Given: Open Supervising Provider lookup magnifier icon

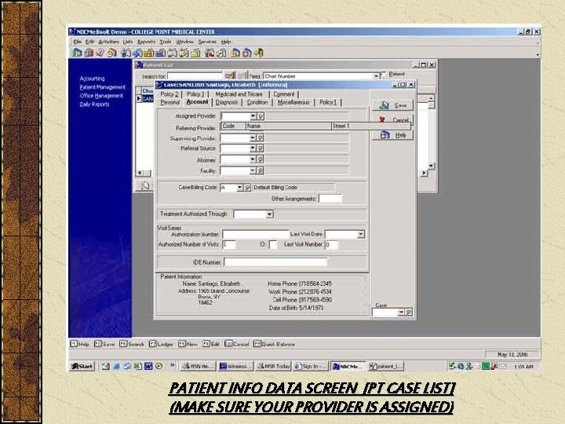Looking at the screenshot, I should point(261,138).
